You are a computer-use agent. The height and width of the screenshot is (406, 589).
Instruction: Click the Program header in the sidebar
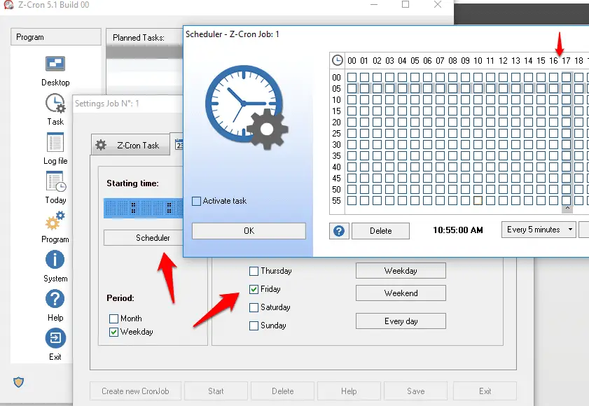[x=56, y=37]
